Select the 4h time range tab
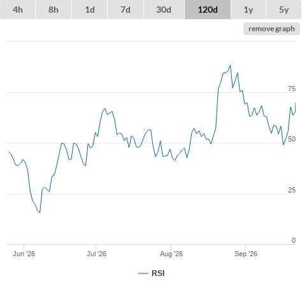Viewport: 302px width, 290px height. 18,10
